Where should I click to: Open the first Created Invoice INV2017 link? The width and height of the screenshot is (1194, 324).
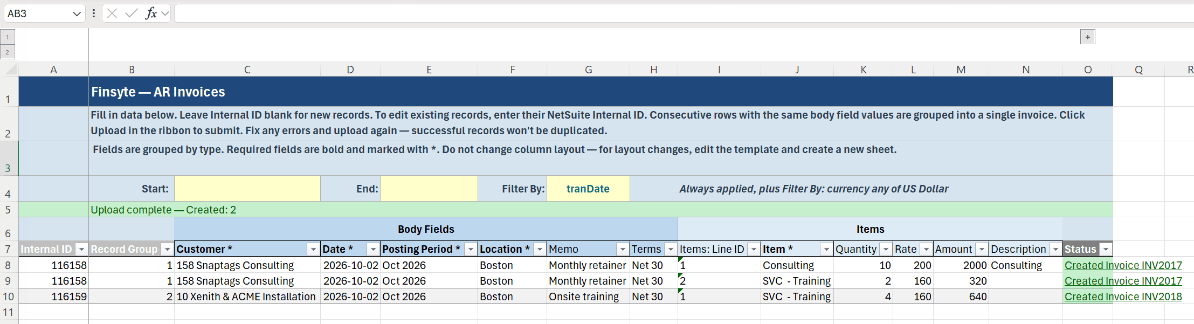click(x=1123, y=265)
